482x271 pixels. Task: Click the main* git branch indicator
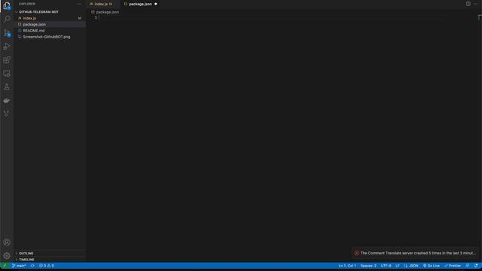[19, 266]
